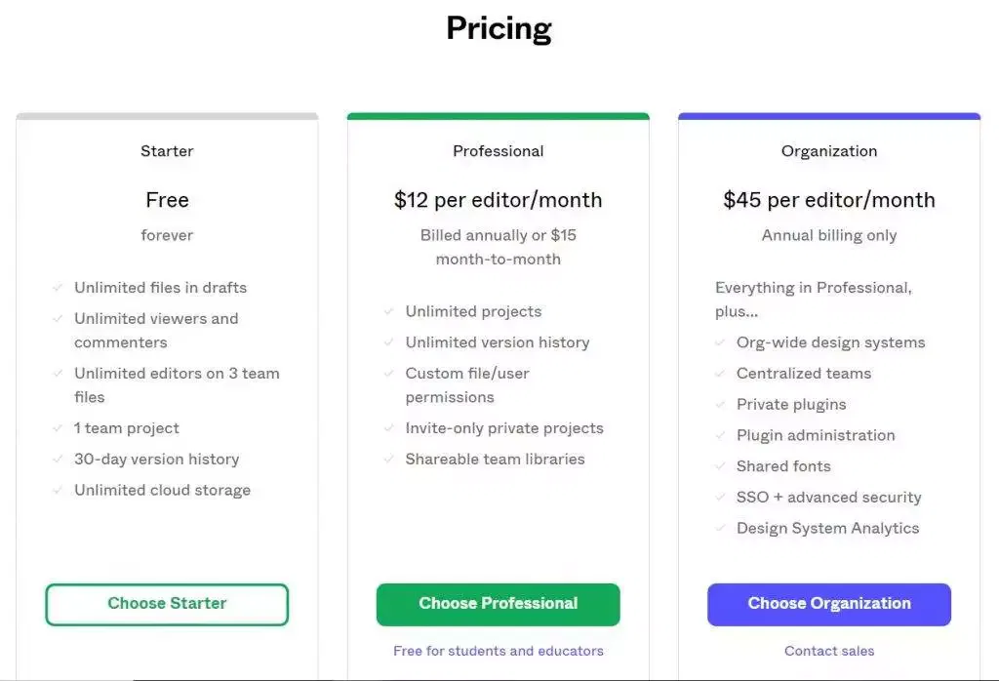The width and height of the screenshot is (999, 681).
Task: Select the Choose Organization button
Action: click(828, 604)
